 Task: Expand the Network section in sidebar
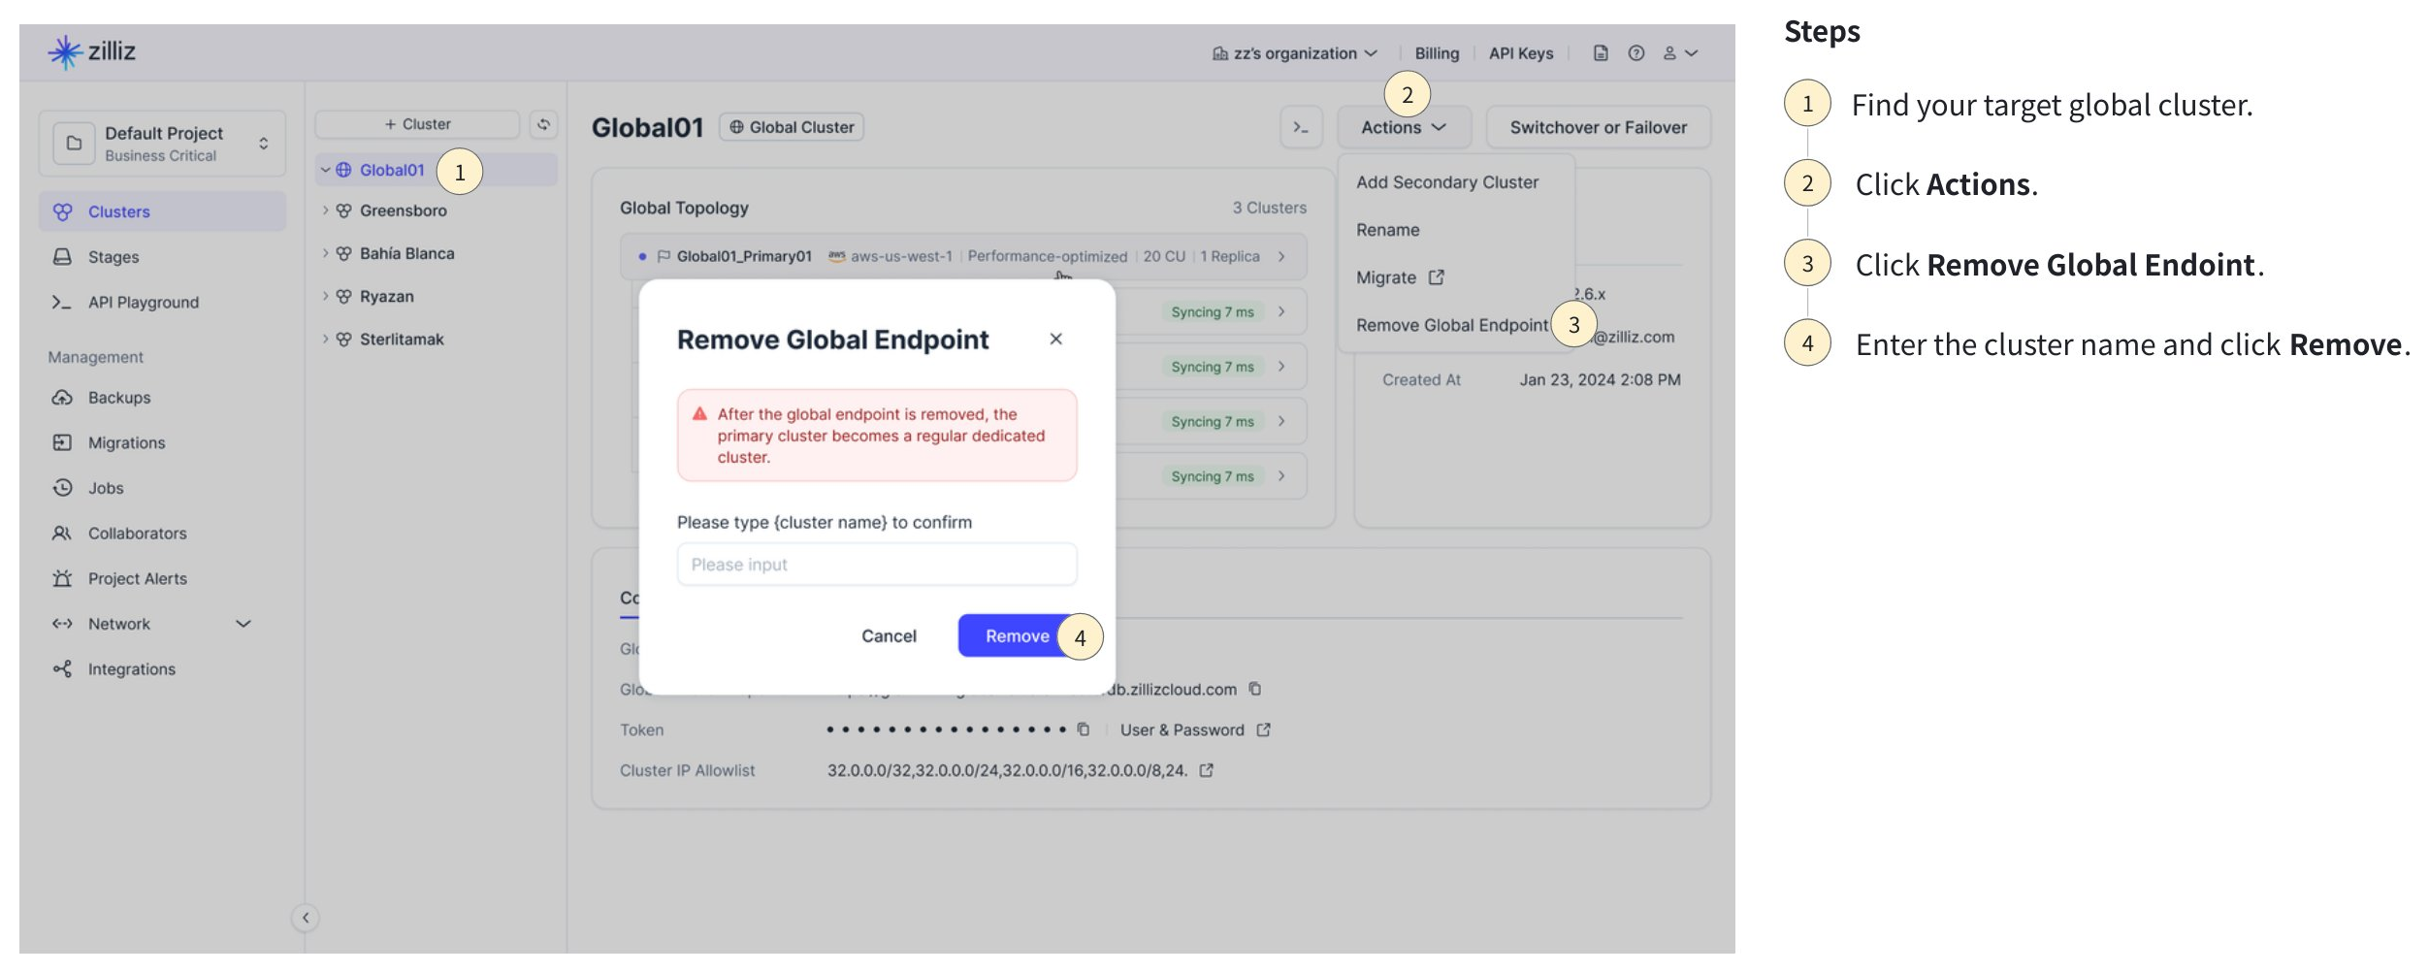click(x=243, y=624)
